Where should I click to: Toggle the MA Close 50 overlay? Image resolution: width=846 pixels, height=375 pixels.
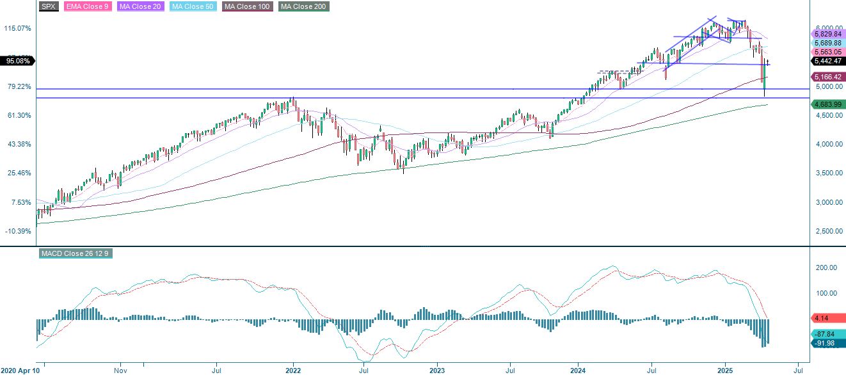pos(194,8)
